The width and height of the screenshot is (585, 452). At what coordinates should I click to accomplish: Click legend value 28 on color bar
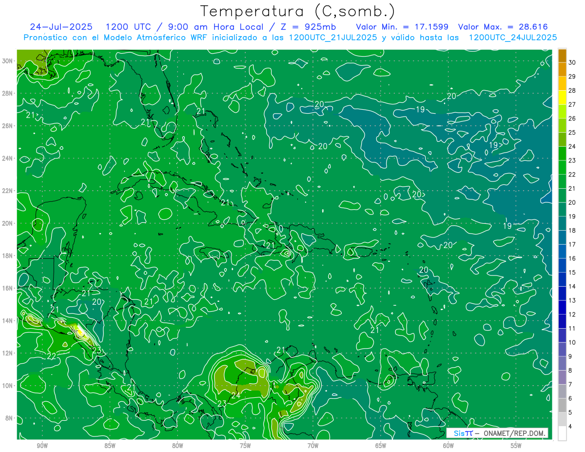[x=572, y=90]
